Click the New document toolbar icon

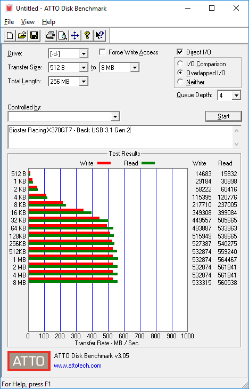[x=10, y=35]
